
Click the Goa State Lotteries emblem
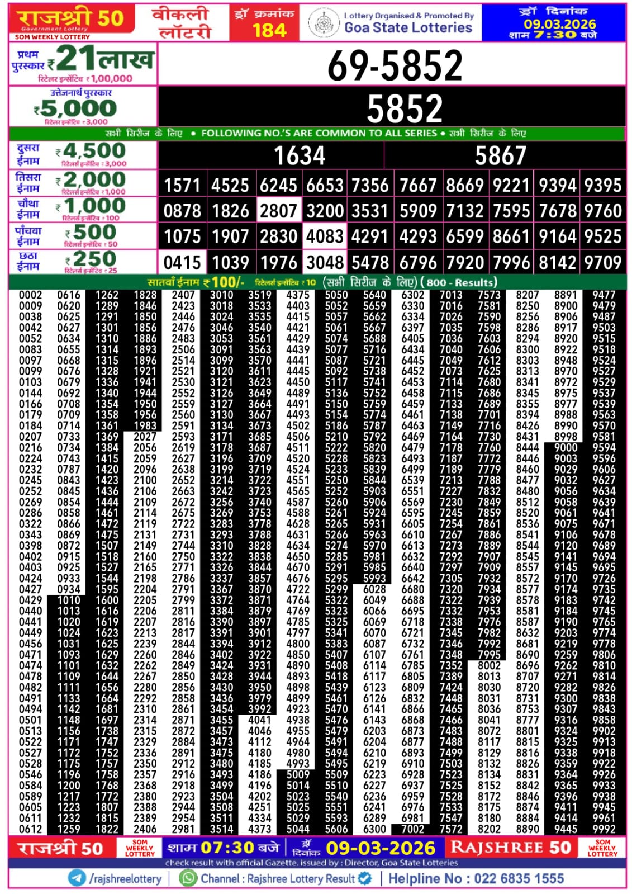pyautogui.click(x=323, y=23)
